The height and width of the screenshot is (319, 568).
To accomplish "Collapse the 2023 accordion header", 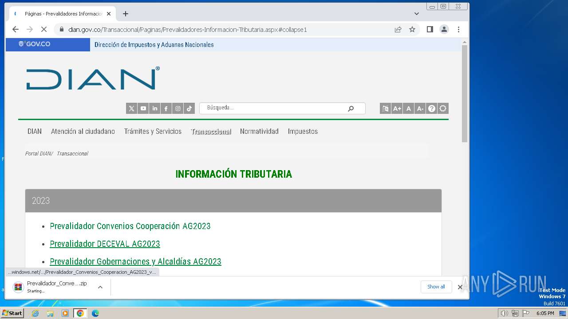I will [x=233, y=201].
